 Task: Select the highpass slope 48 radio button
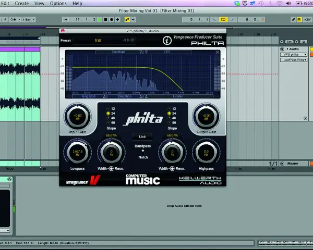point(169,118)
